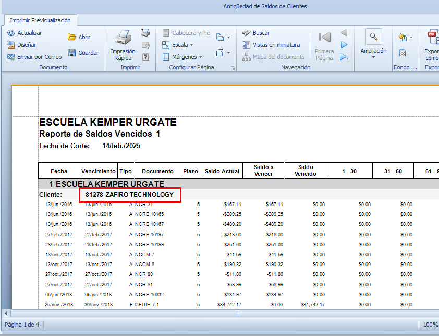Click the cutoff date '14/feb./2025'
This screenshot has height=336, width=439.
(x=121, y=146)
